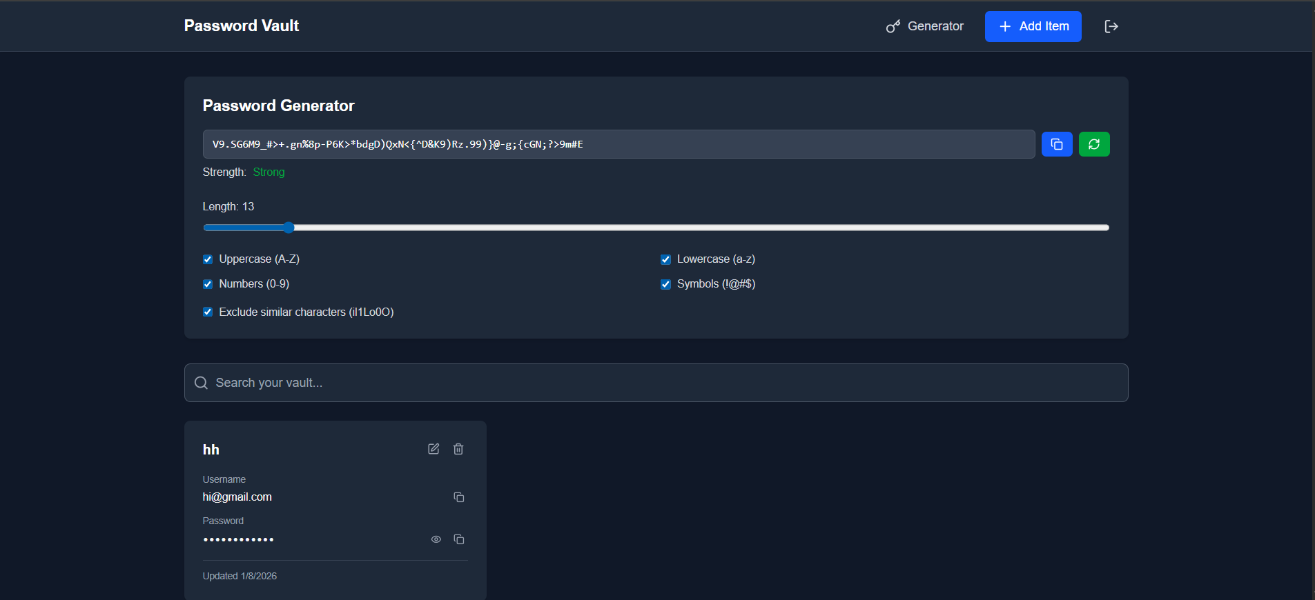1315x600 pixels.
Task: Reveal the hidden hh password
Action: click(436, 539)
